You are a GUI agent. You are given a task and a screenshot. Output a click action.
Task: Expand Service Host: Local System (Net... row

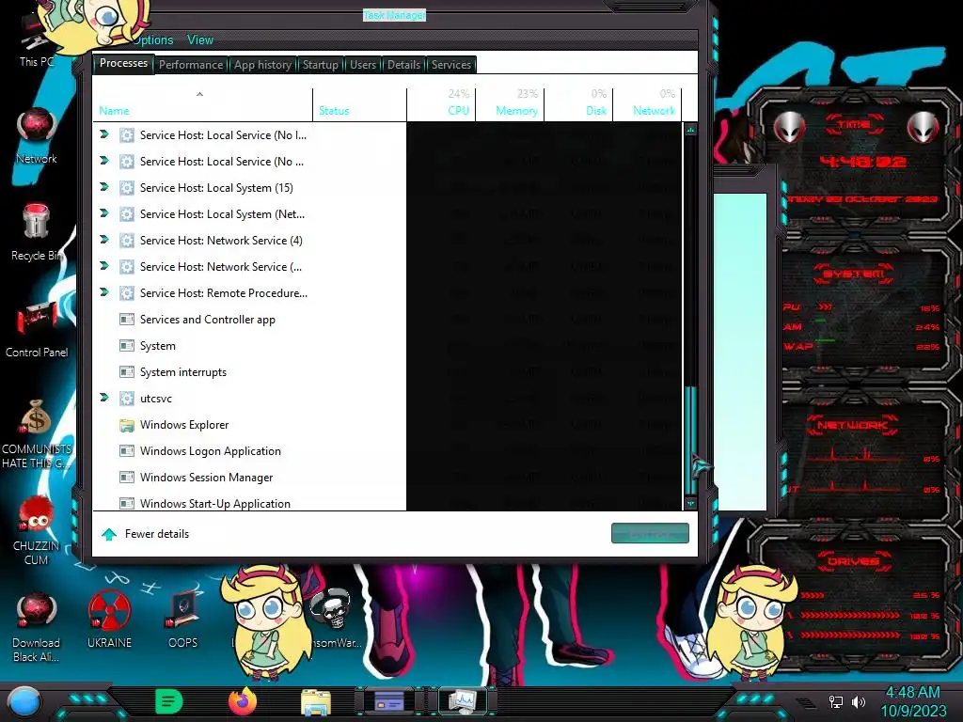(104, 213)
